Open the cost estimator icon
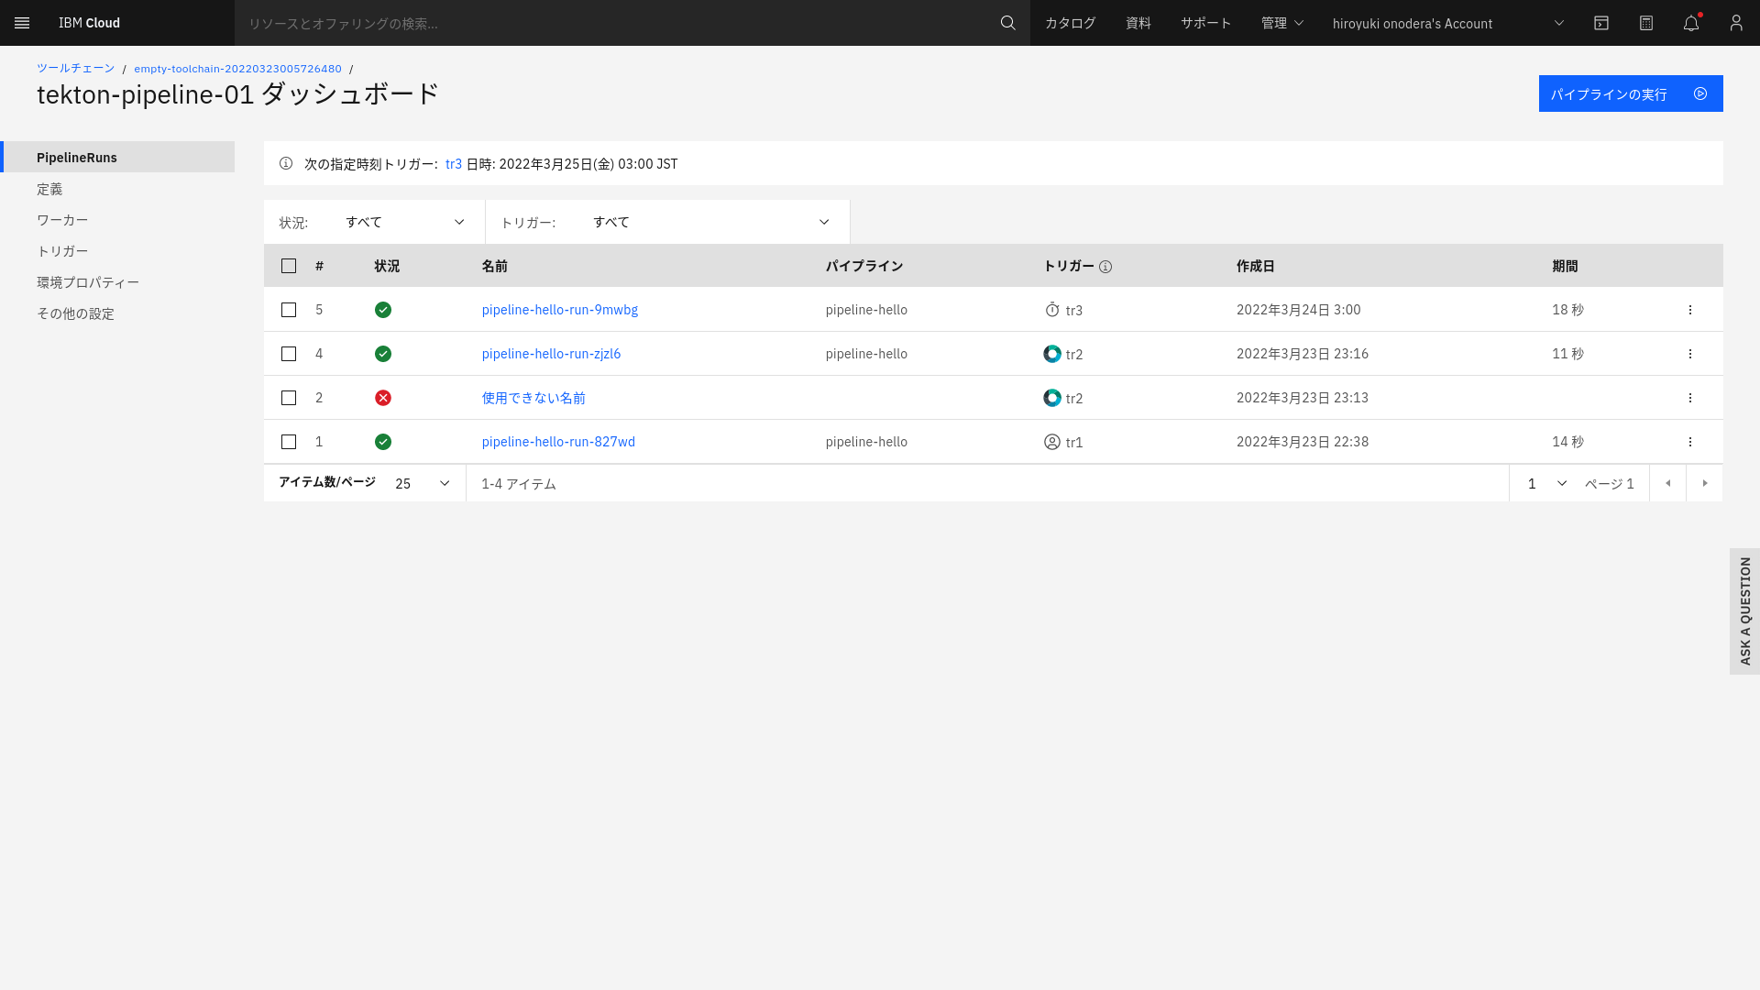1760x990 pixels. click(x=1646, y=23)
